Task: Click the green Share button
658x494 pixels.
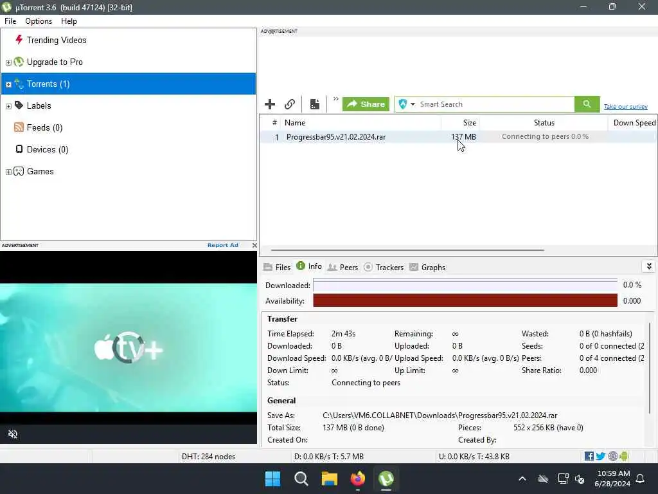Action: 366,104
